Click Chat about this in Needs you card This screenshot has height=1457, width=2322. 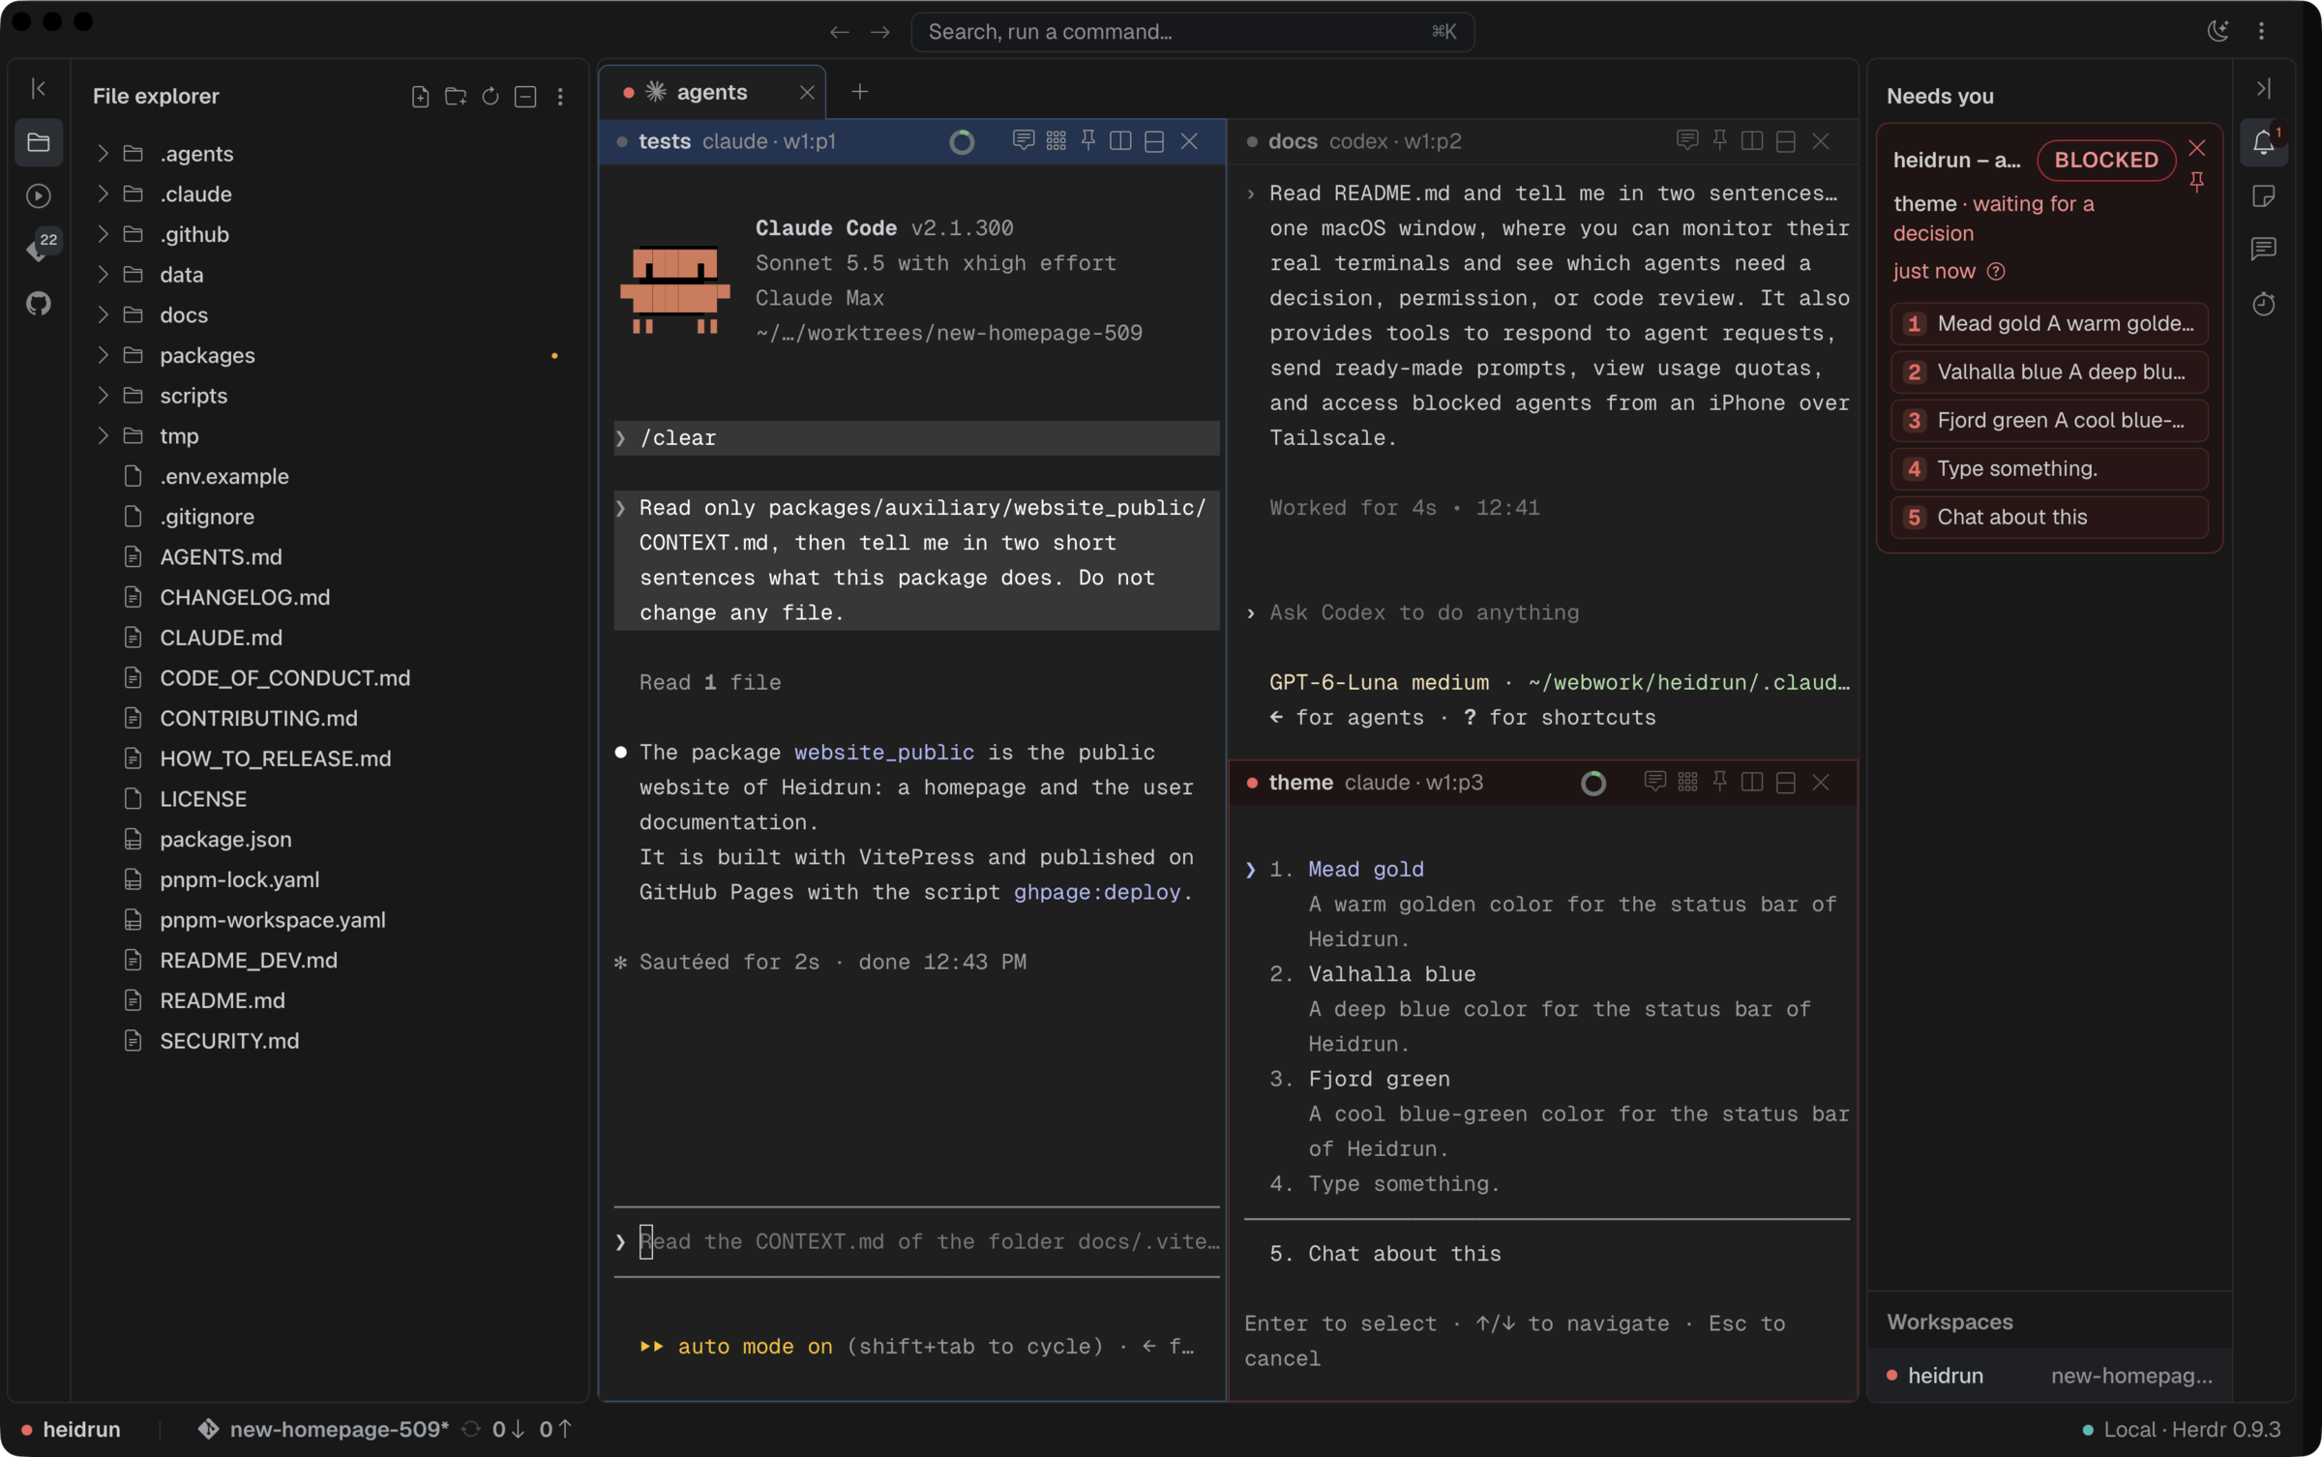click(x=2048, y=517)
